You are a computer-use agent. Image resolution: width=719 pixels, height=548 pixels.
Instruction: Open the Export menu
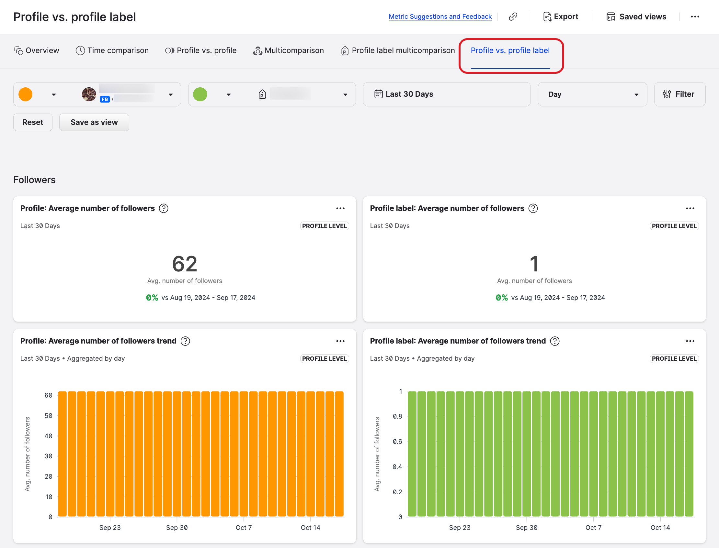pyautogui.click(x=560, y=16)
